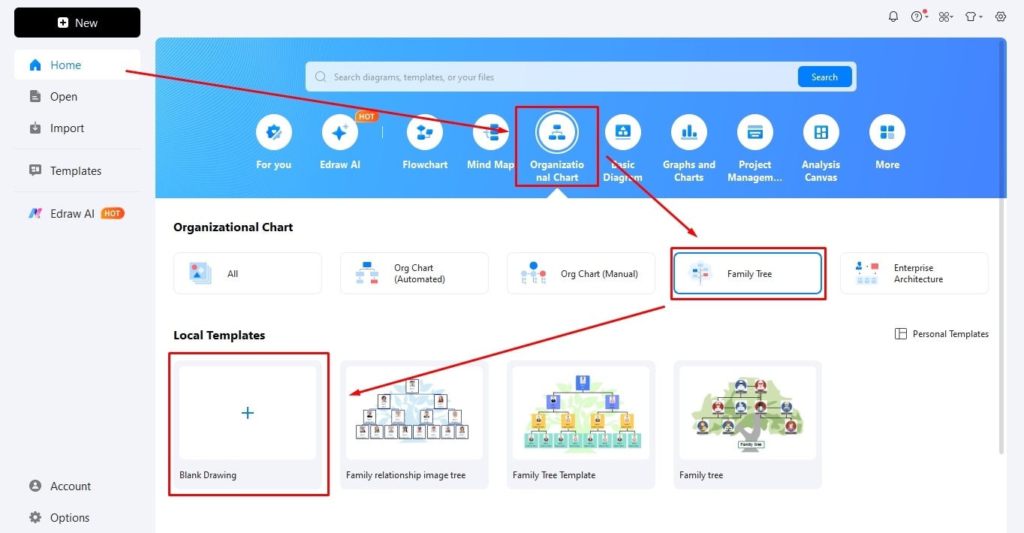Screen dimensions: 1024x533
Task: Select Open in the sidebar
Action: [x=77, y=97]
